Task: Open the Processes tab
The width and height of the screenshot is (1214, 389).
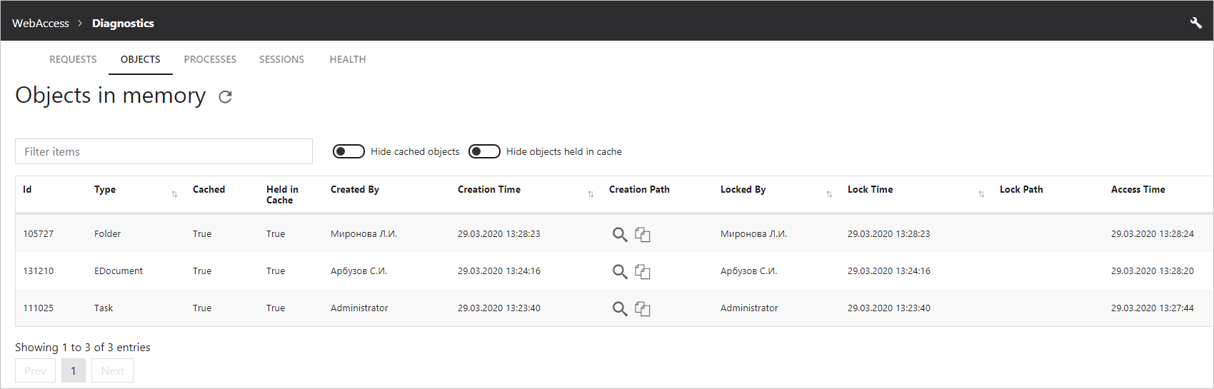Action: point(210,59)
